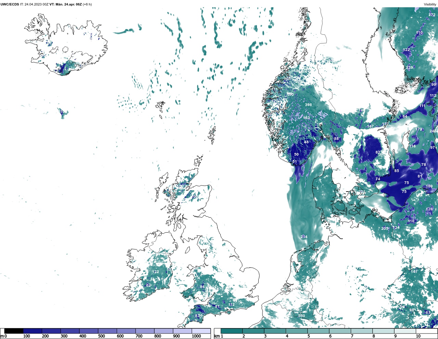Click the 'km' unit label in legend
Image resolution: width=438 pixels, height=339 pixels.
coord(217,336)
